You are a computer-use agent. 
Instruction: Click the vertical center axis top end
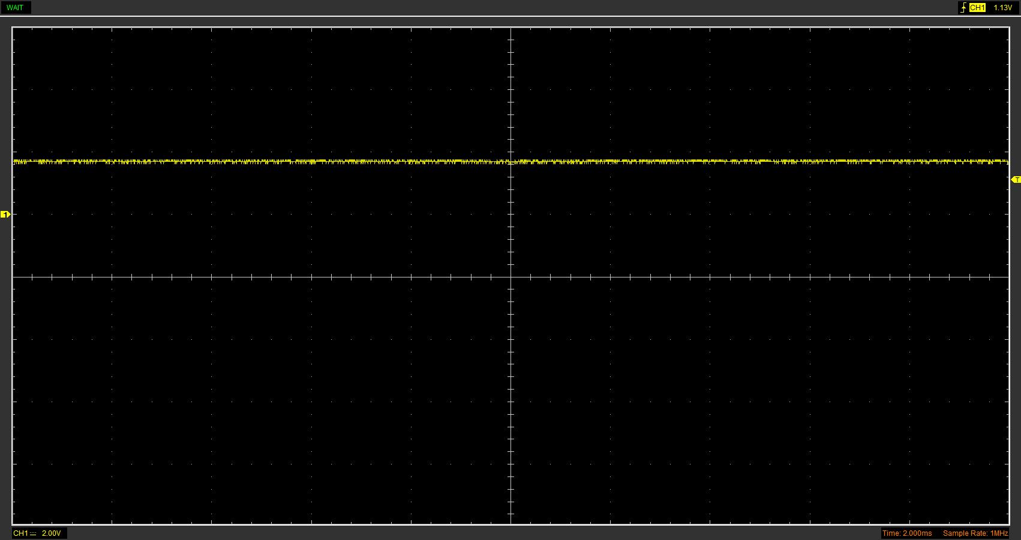(510, 30)
